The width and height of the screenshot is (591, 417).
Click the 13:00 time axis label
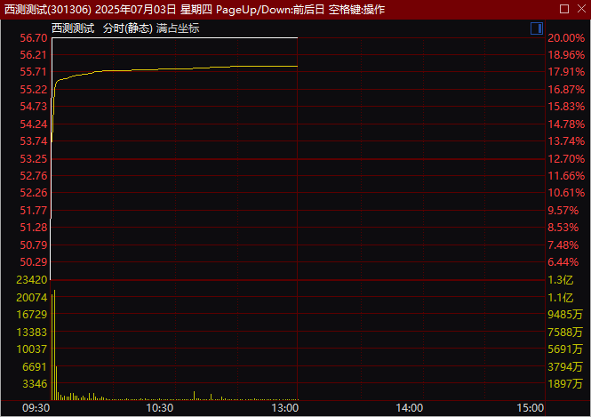coord(285,408)
